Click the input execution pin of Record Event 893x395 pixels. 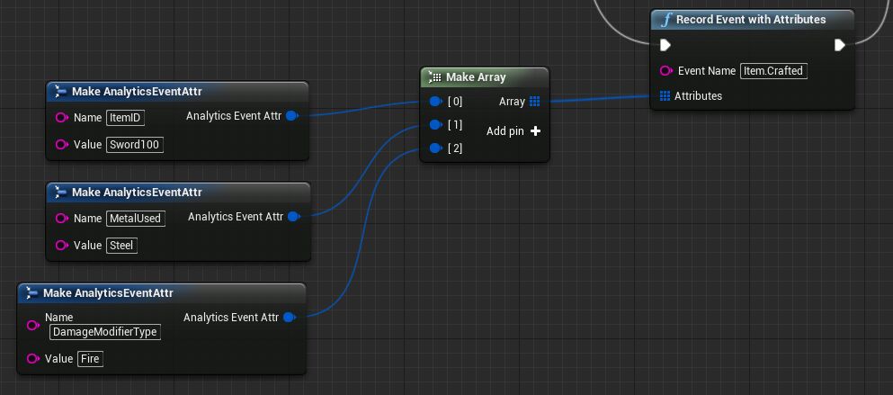pyautogui.click(x=665, y=45)
